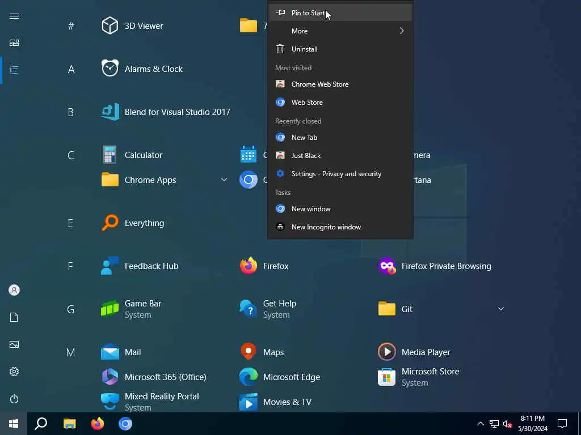
Task: Open the 3D Viewer app
Action: (x=132, y=26)
